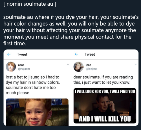The height and width of the screenshot is (130, 141).
Task: Open the left embedded tweet screenshot
Action: click(37, 88)
